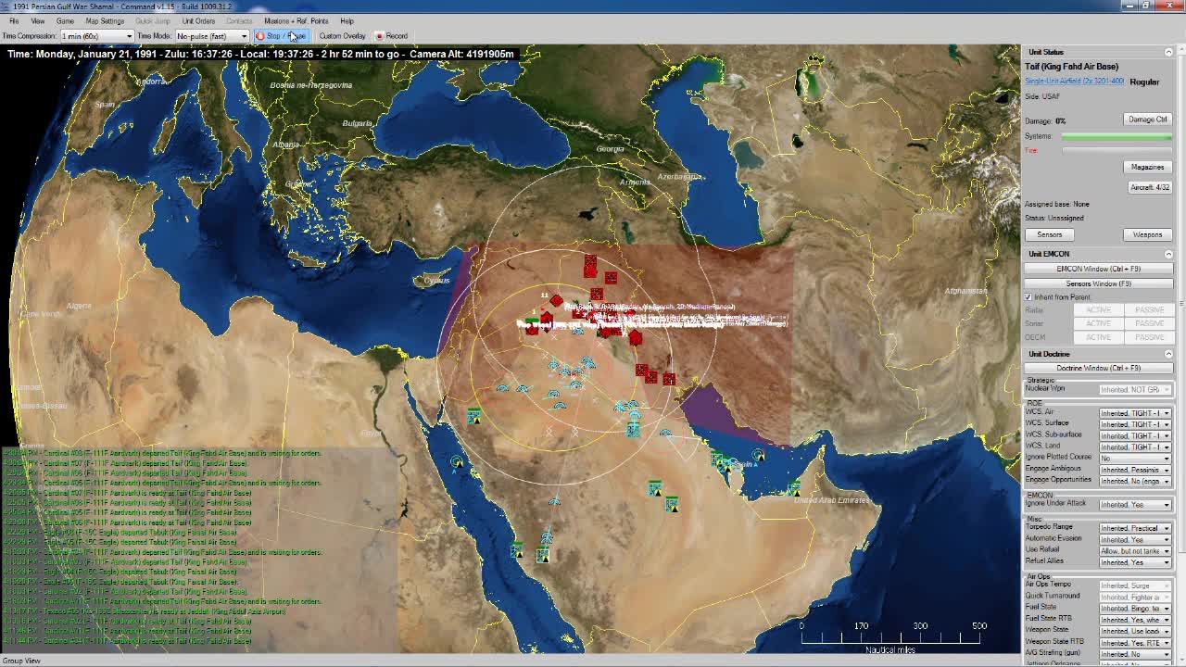This screenshot has height=667, width=1186.
Task: Open the Map Settings menu
Action: (x=105, y=20)
